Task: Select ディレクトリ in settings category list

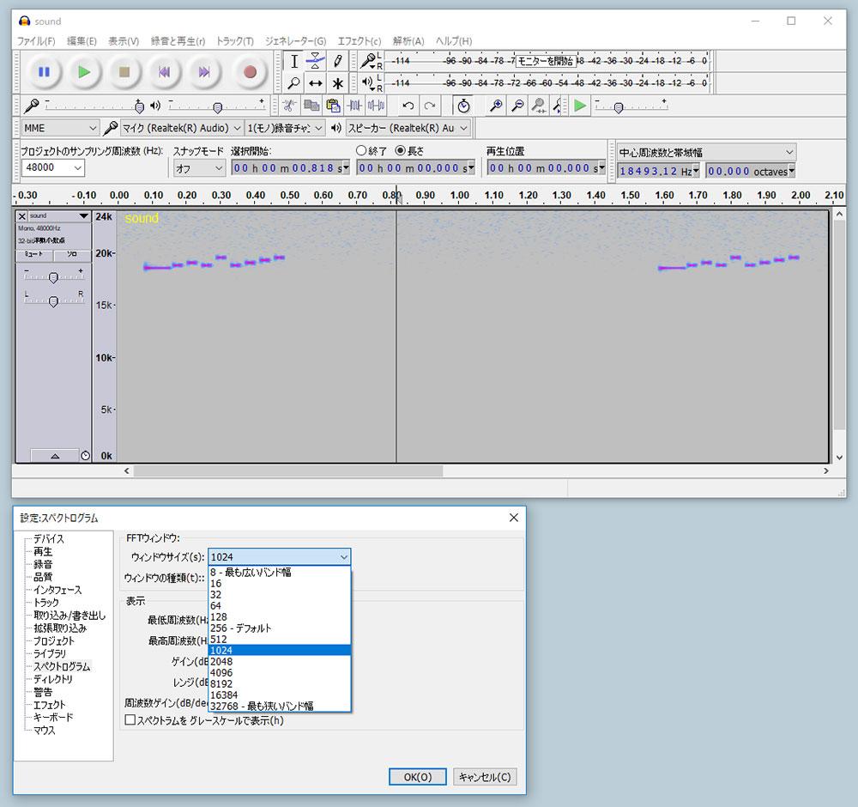Action: [x=53, y=679]
